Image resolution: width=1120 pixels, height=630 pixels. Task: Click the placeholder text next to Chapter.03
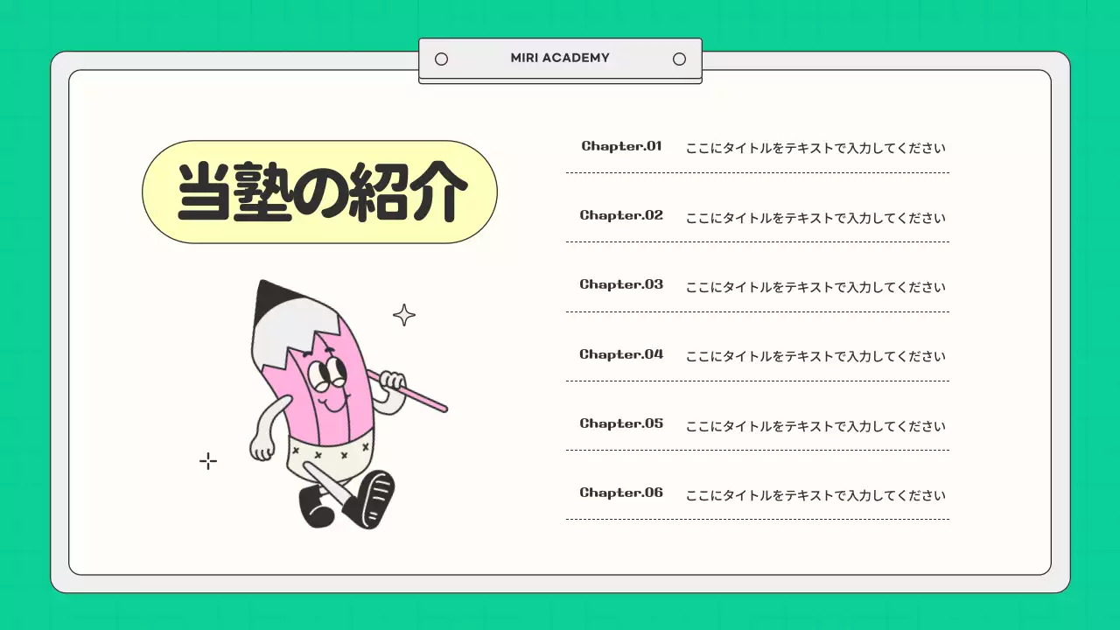tap(815, 286)
